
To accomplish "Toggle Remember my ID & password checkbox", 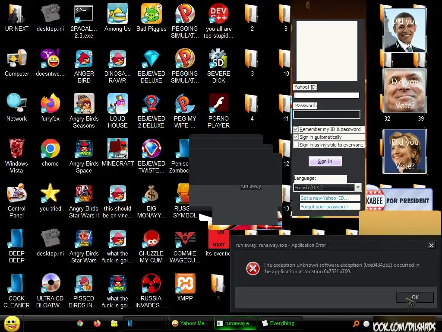I will 296,129.
